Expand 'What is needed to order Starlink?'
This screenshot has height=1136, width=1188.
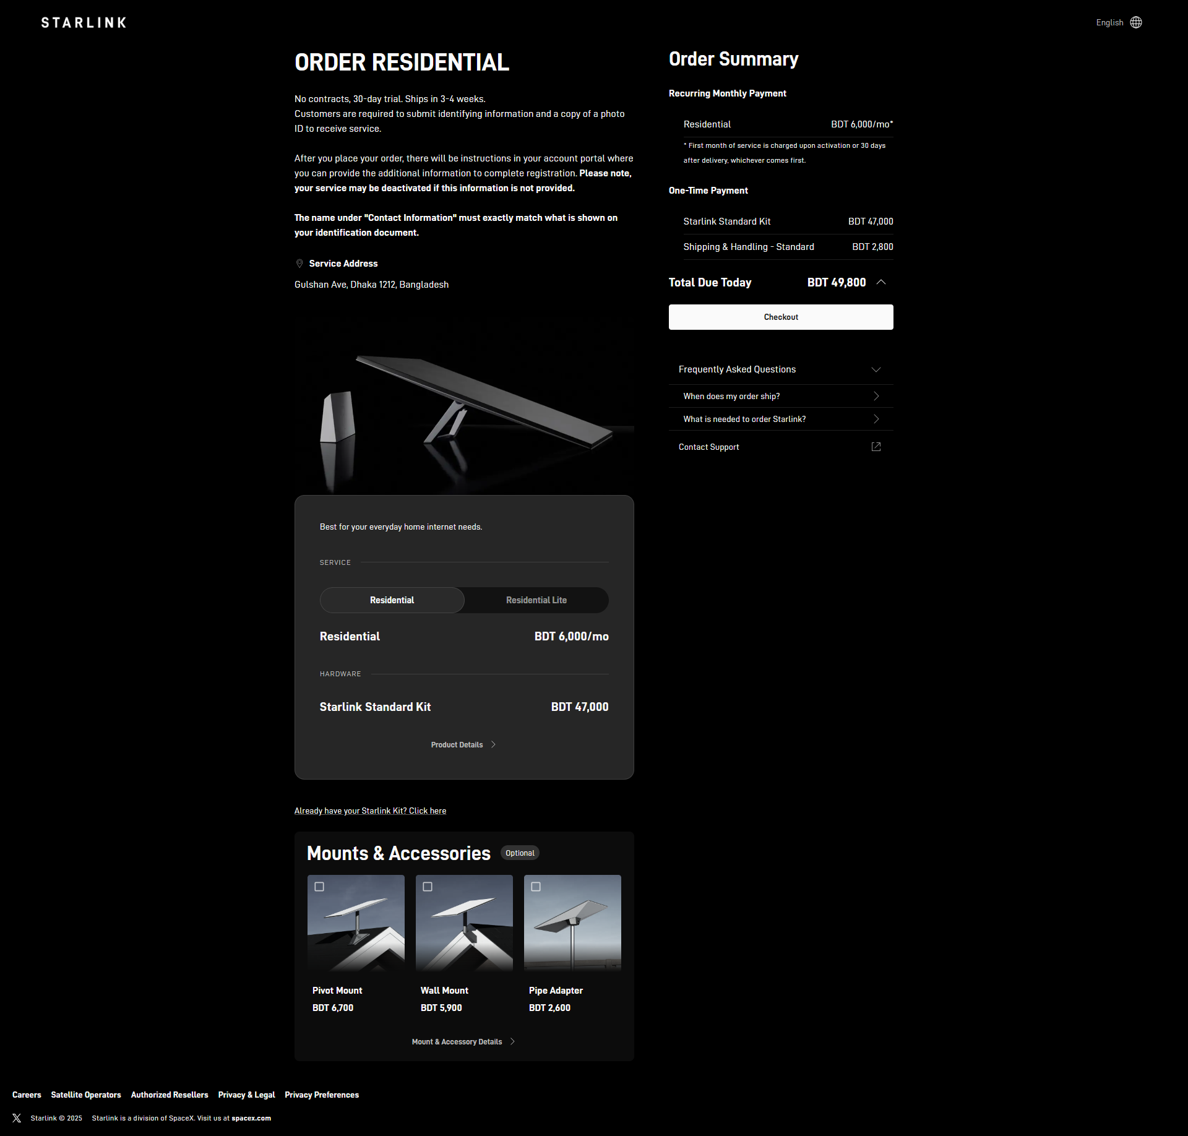click(x=876, y=419)
